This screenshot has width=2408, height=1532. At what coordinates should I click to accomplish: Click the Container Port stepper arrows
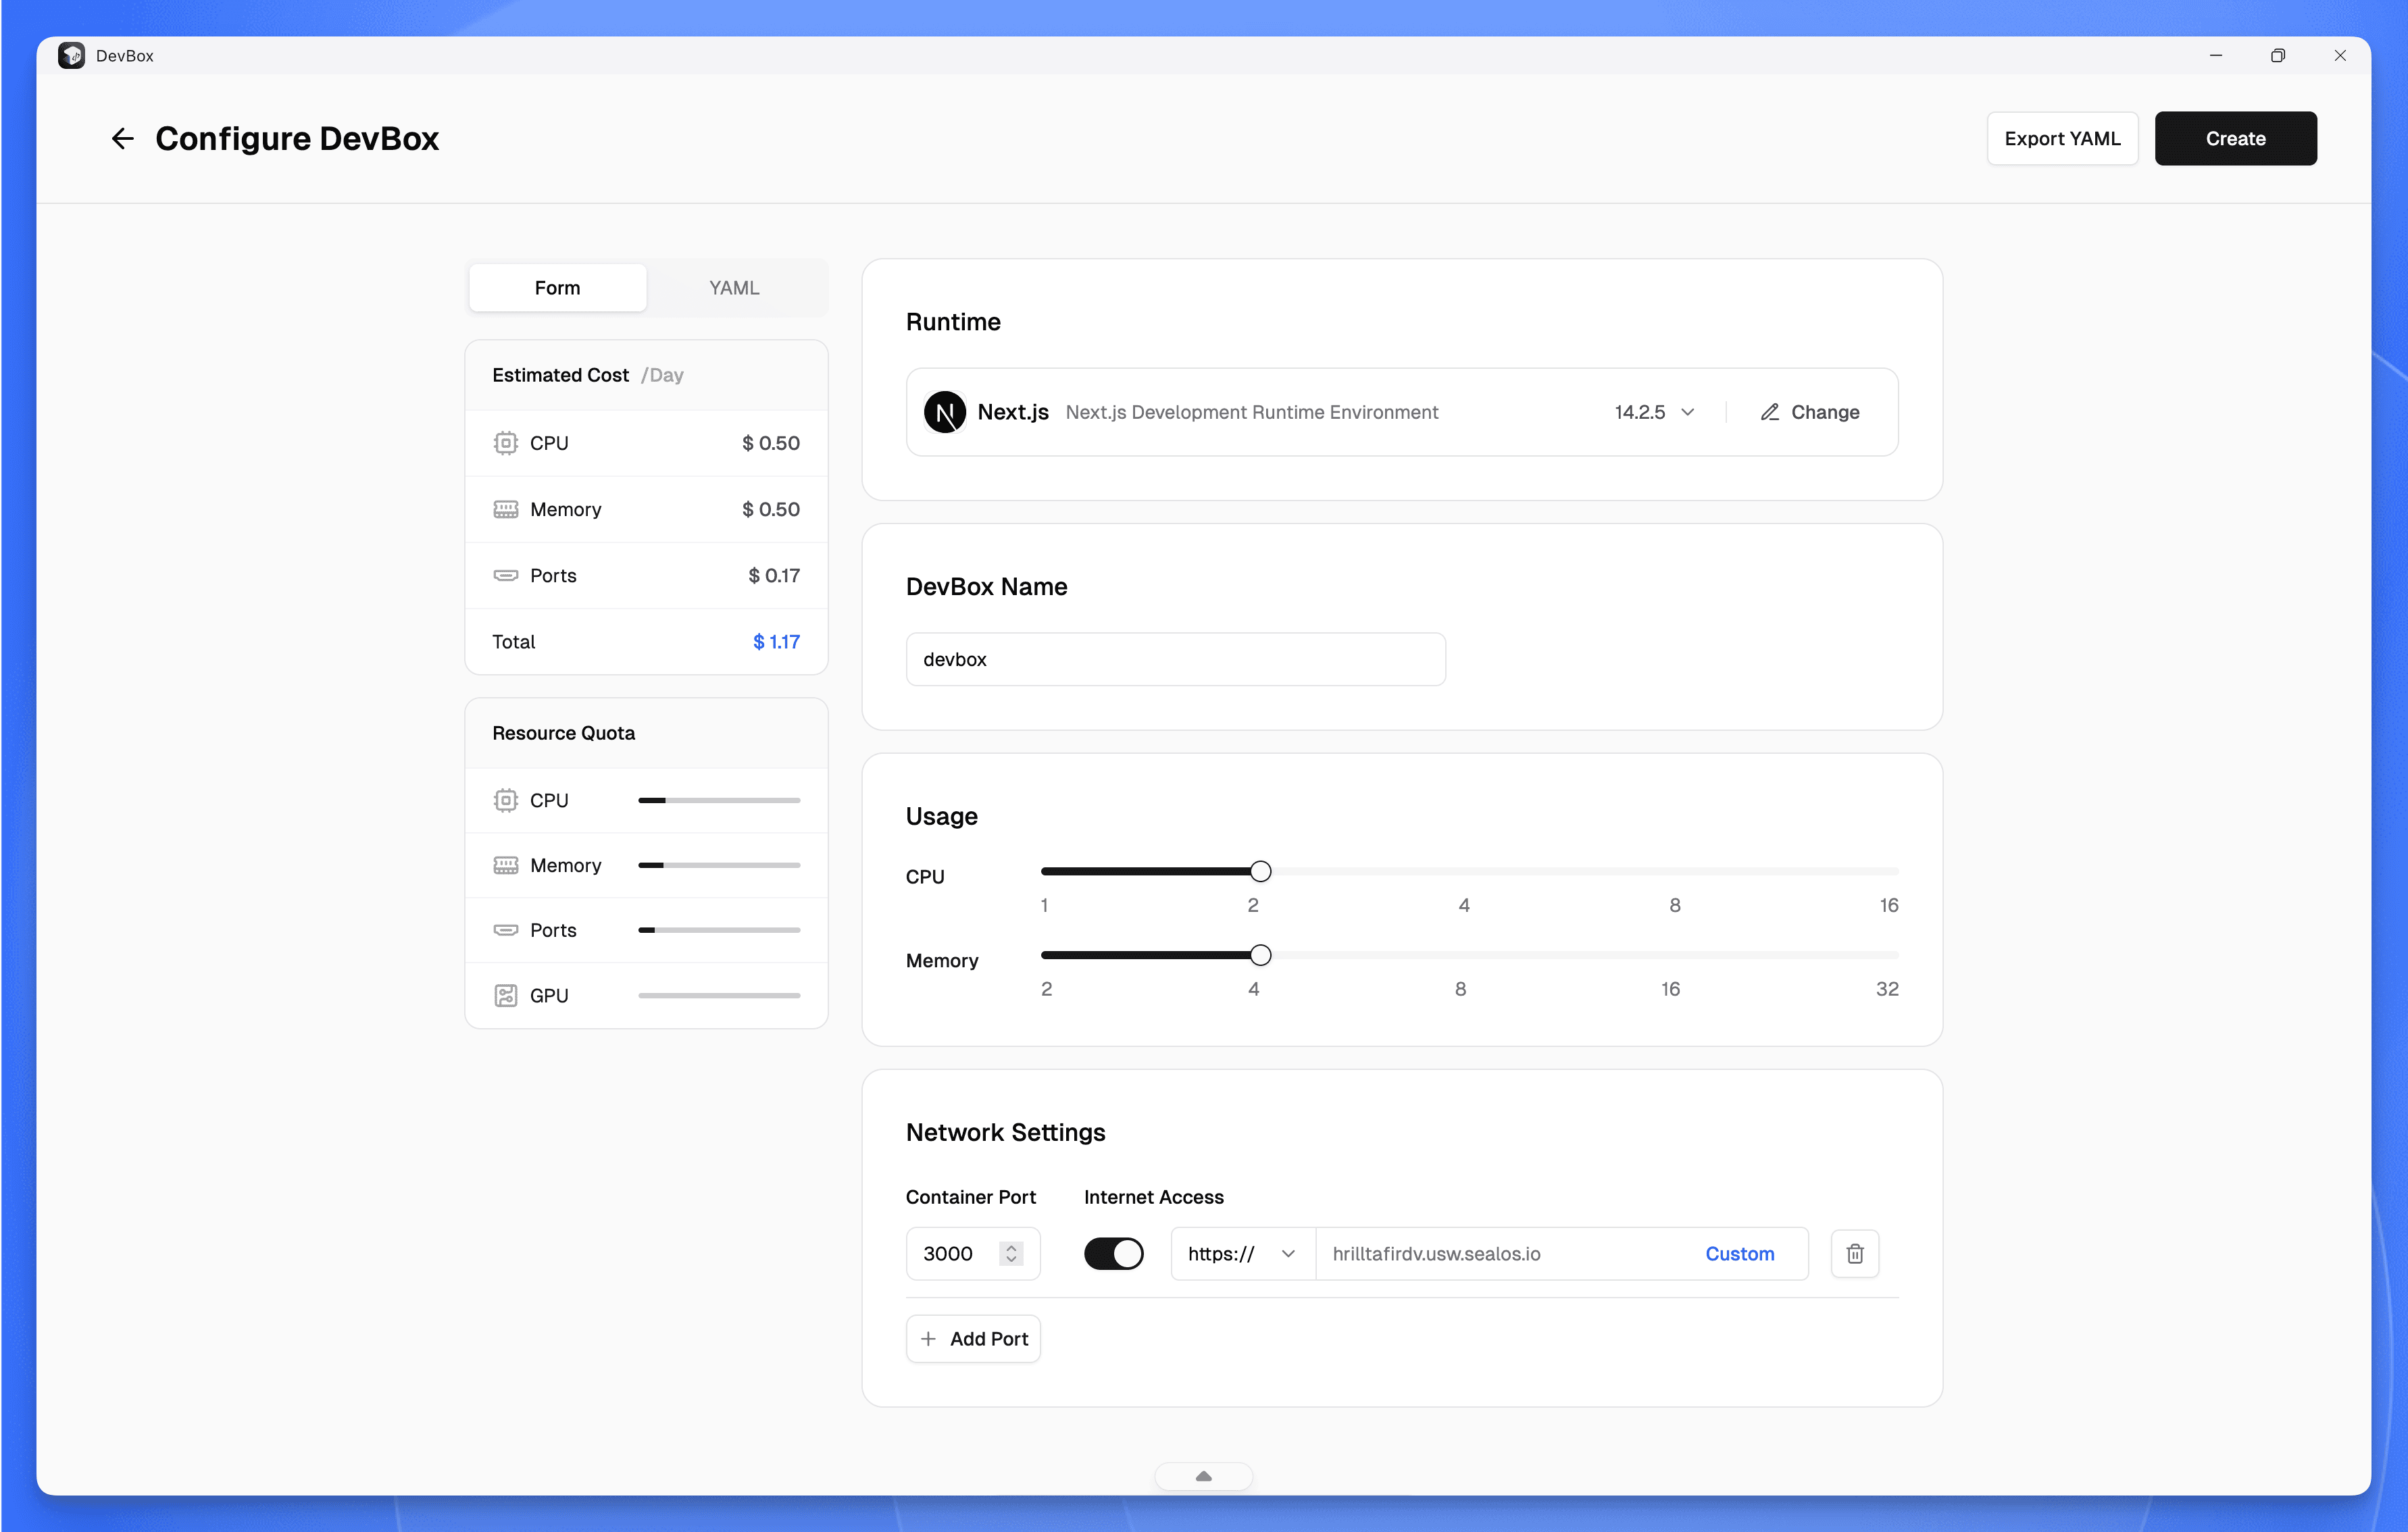pos(1011,1253)
